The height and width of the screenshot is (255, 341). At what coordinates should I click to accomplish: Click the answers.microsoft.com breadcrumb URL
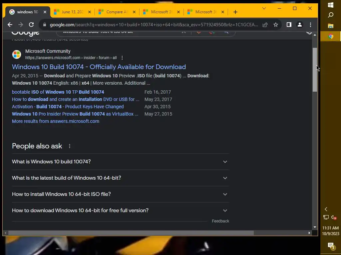[71, 58]
